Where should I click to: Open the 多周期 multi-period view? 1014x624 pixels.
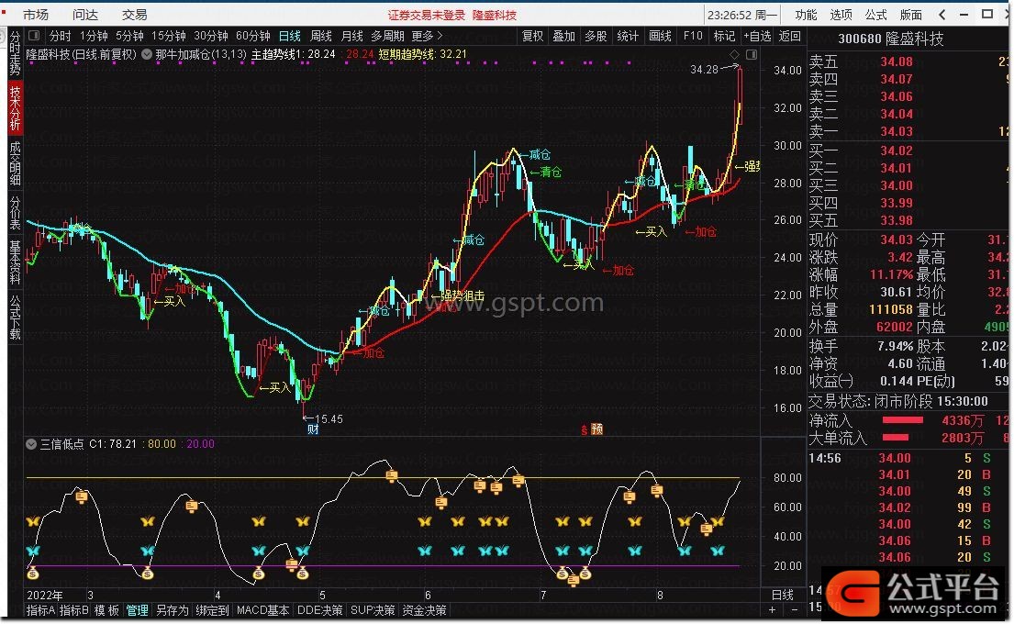coord(387,36)
